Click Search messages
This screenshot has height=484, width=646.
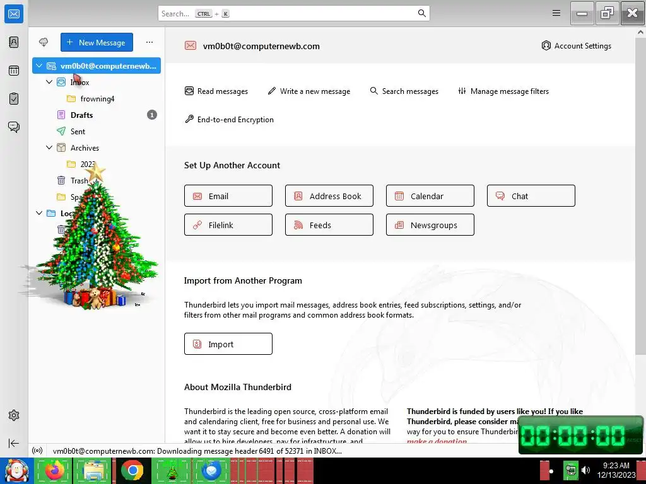click(x=404, y=91)
